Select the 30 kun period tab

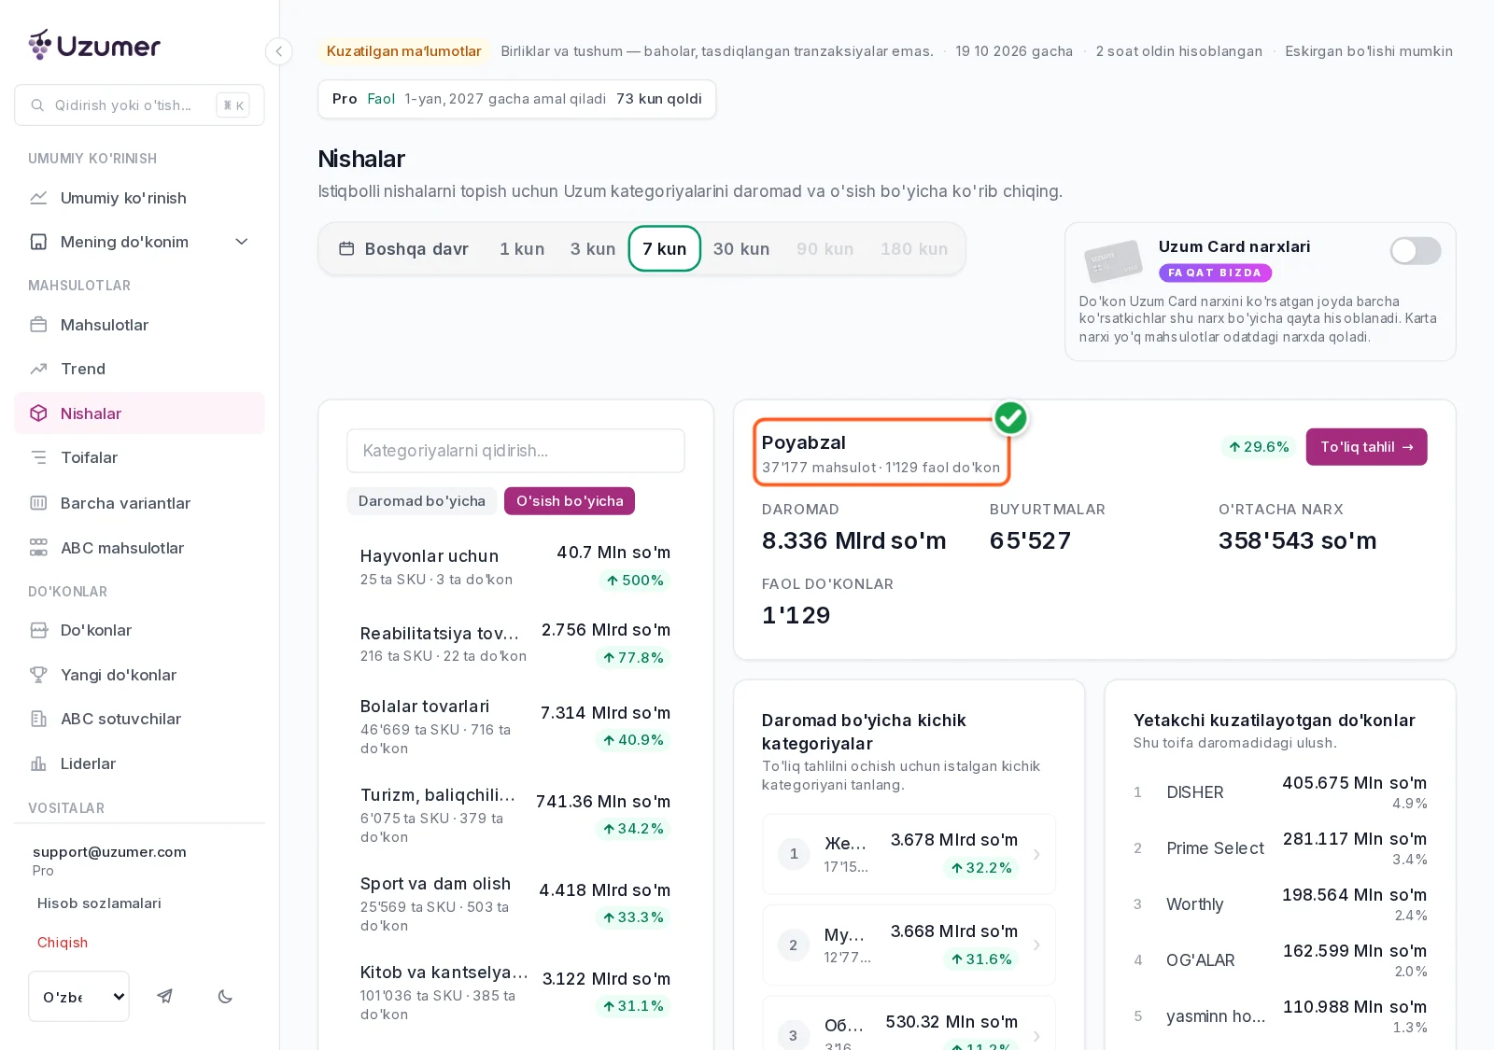pyautogui.click(x=741, y=249)
